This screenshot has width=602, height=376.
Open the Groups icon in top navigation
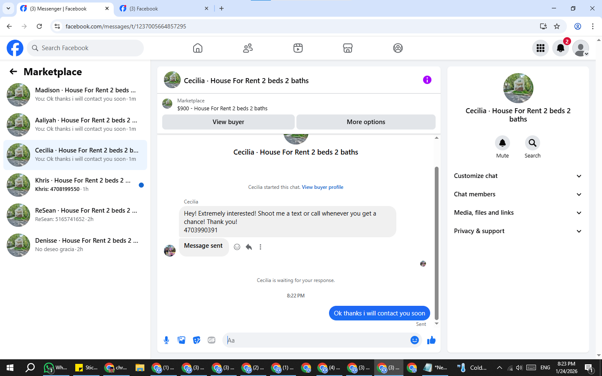pyautogui.click(x=398, y=48)
